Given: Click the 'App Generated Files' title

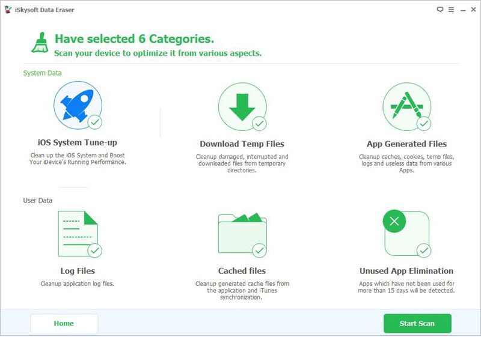Looking at the screenshot, I should 407,144.
